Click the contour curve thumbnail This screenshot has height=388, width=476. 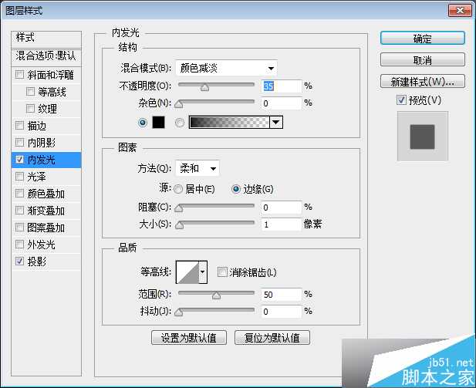pyautogui.click(x=187, y=272)
